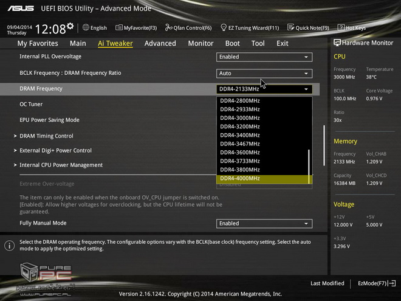Open the Advanced tab

160,43
